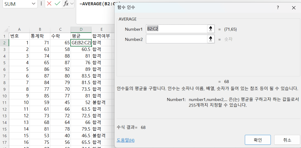This screenshot has height=148, width=301.
Task: Click the green enter checkmark in formula bar
Action: tap(57, 4)
